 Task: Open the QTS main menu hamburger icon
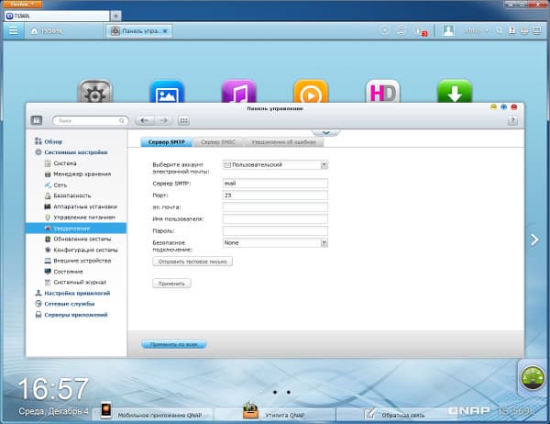coord(14,31)
